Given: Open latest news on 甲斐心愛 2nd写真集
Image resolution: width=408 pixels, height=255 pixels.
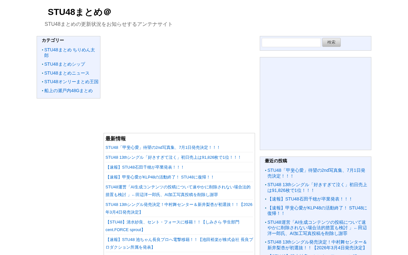Looking at the screenshot, I should pyautogui.click(x=163, y=148).
